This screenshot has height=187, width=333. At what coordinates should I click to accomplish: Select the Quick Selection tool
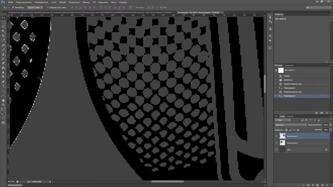coord(3,31)
